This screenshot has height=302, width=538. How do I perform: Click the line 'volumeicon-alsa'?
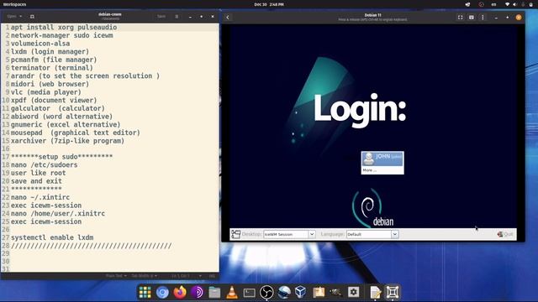coord(40,44)
